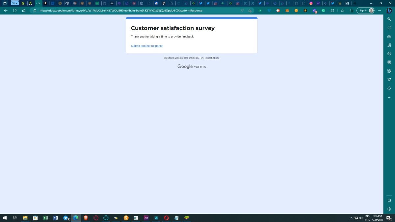The height and width of the screenshot is (222, 395).
Task: Click the Sign in profile button
Action: [365, 11]
